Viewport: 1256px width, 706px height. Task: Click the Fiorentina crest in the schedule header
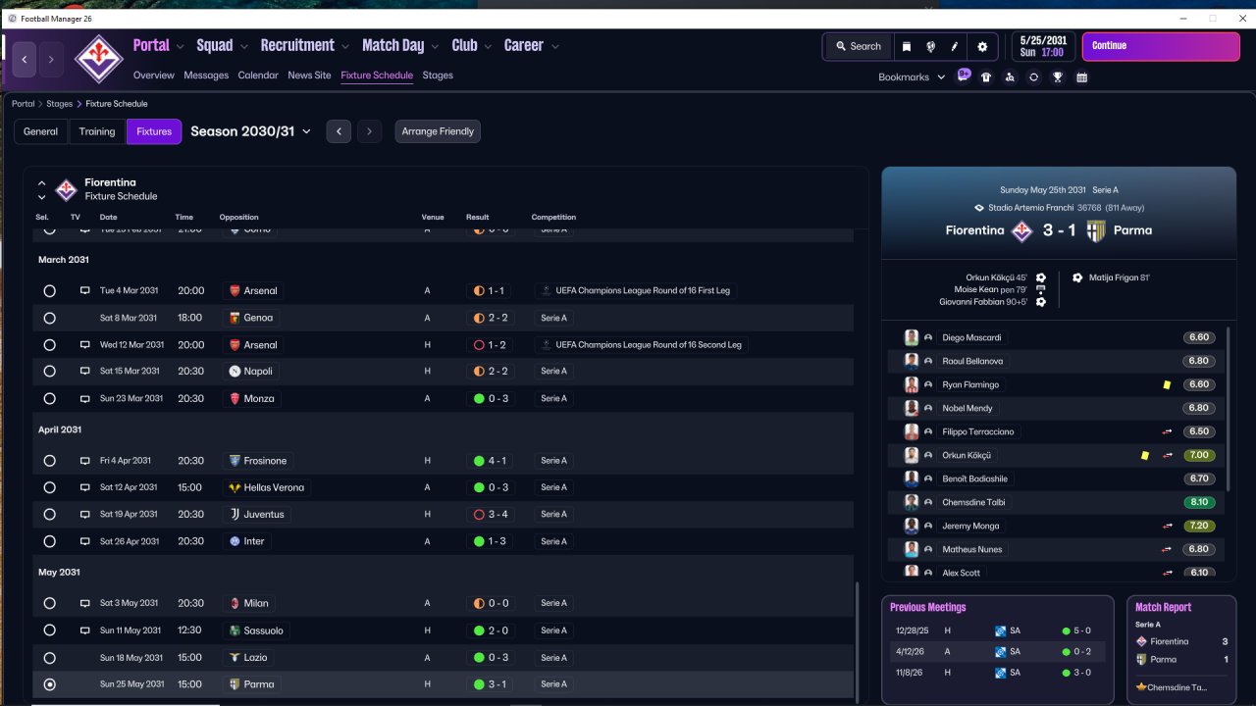pos(66,189)
